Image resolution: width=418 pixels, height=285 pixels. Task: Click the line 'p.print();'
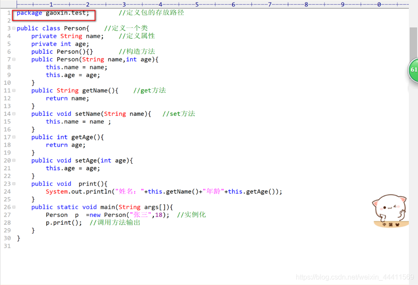click(64, 223)
